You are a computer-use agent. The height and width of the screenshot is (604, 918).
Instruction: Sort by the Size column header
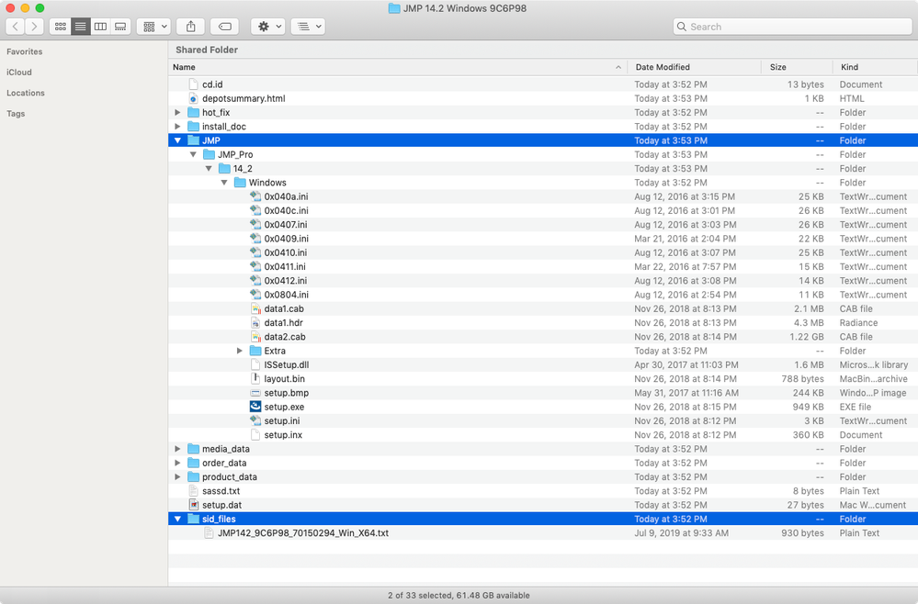(x=797, y=67)
